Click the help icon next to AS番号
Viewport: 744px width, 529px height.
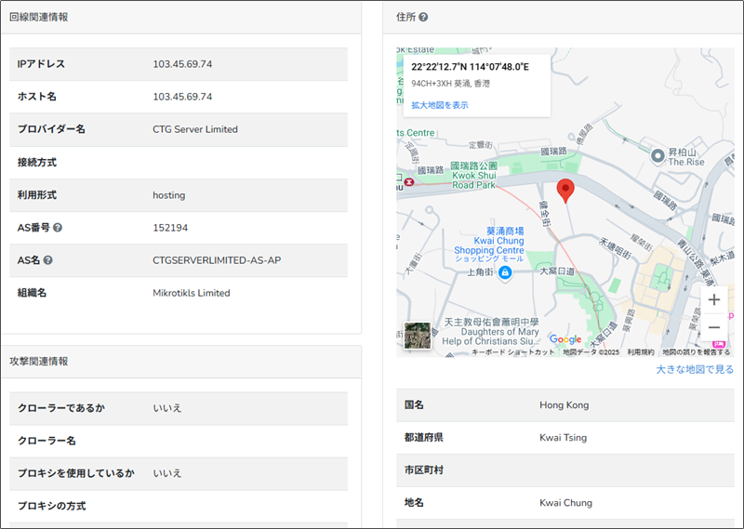click(x=58, y=228)
